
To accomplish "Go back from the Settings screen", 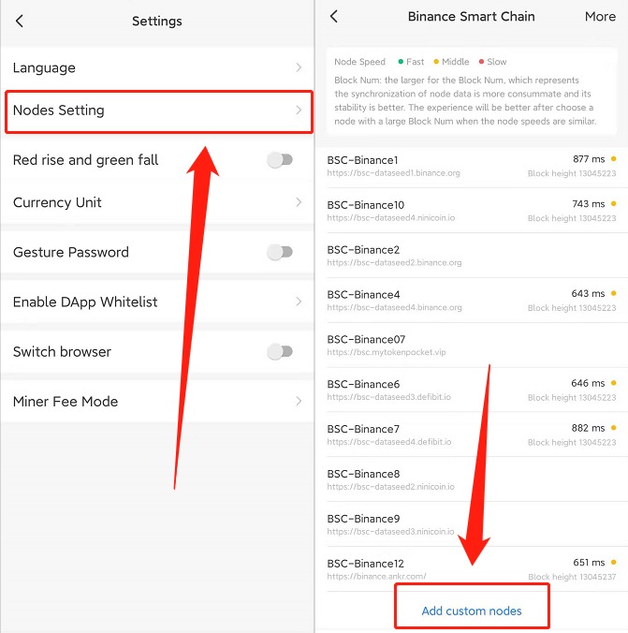I will 20,21.
